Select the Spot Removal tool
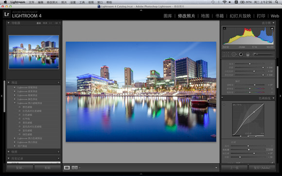 click(x=233, y=54)
